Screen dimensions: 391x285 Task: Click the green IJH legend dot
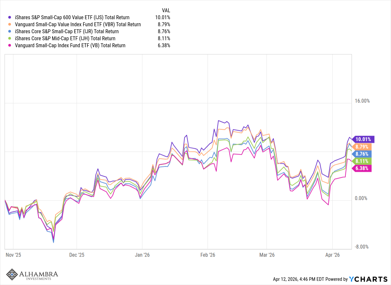pyautogui.click(x=9, y=38)
